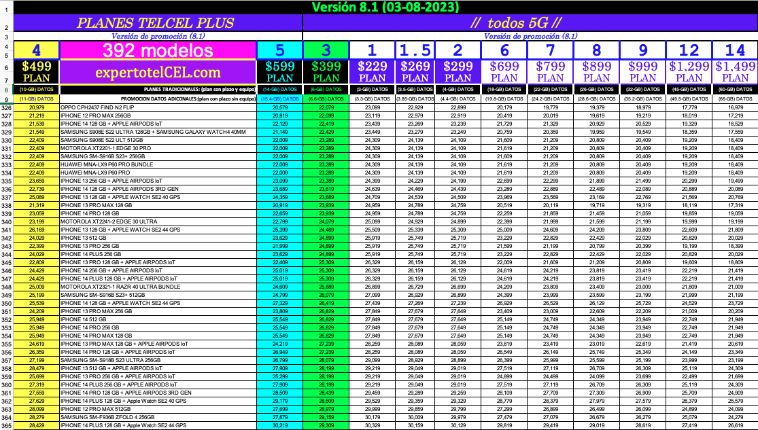Select the cyan $599 price "22,799" for Edge 30 Ultra

click(x=279, y=221)
